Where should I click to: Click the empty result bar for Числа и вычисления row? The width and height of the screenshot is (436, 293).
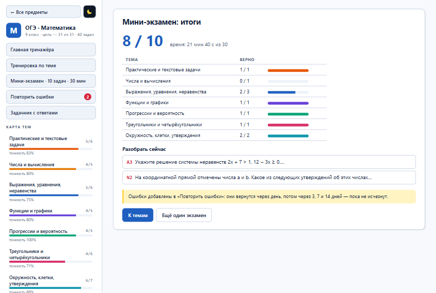(288, 82)
